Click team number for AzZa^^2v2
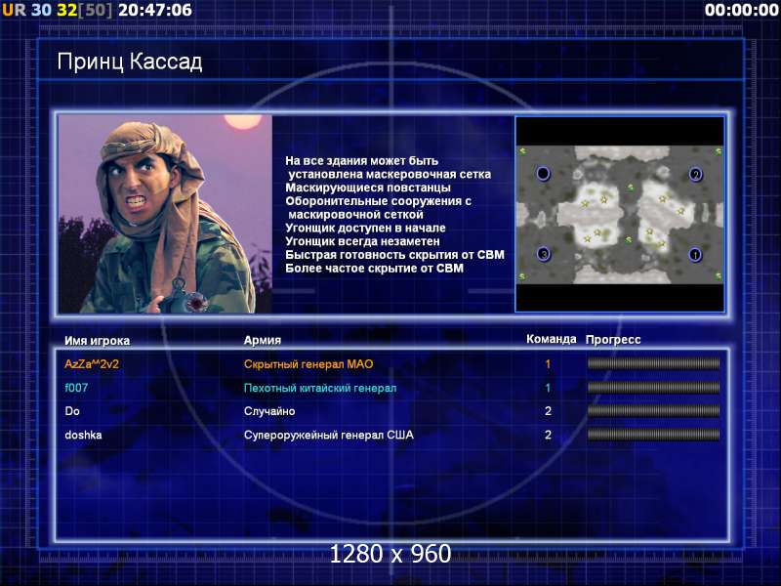Image resolution: width=781 pixels, height=586 pixels. point(548,364)
